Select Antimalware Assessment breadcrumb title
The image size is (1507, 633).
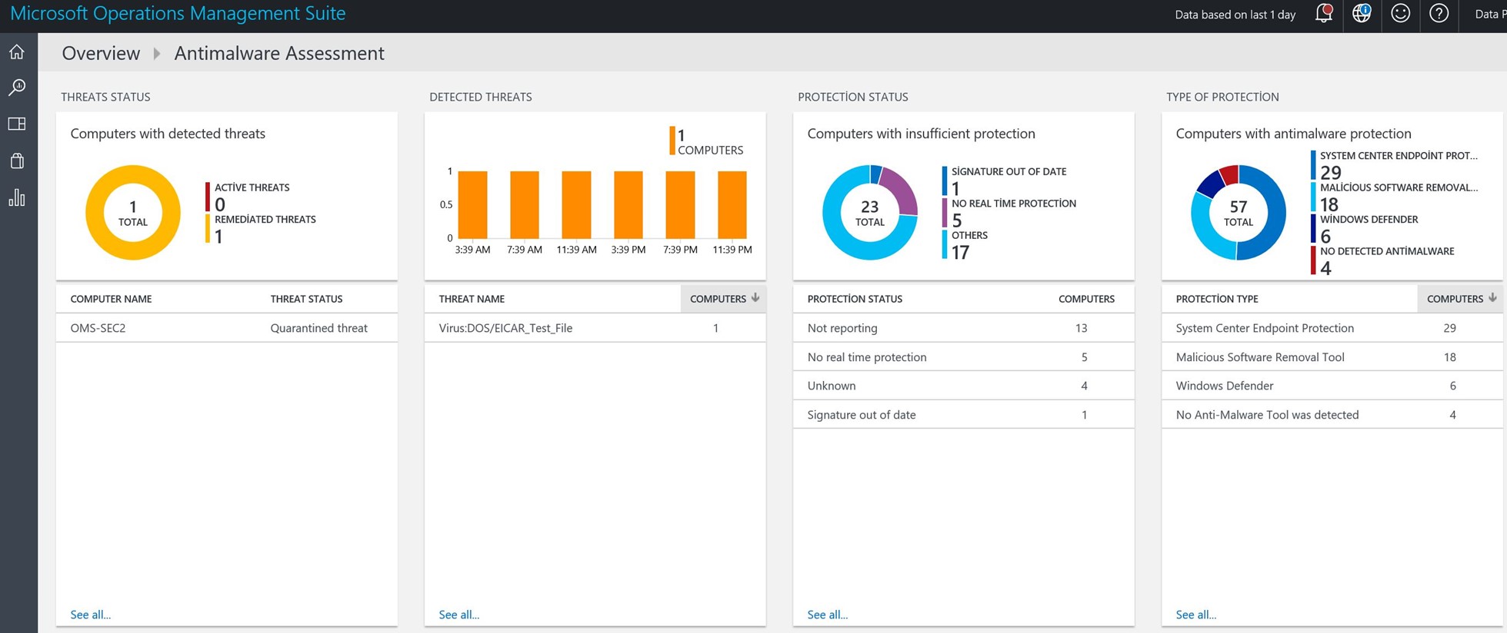(278, 54)
